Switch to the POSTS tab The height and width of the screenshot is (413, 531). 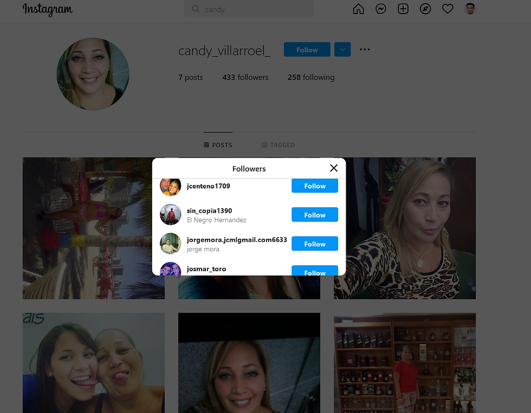(x=218, y=145)
